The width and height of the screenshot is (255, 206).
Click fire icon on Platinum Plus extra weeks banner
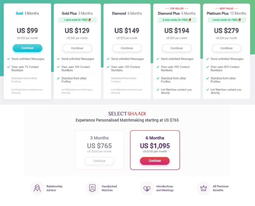tap(239, 20)
